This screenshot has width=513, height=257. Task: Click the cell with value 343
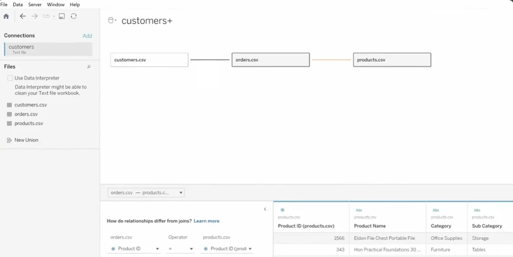(311, 249)
